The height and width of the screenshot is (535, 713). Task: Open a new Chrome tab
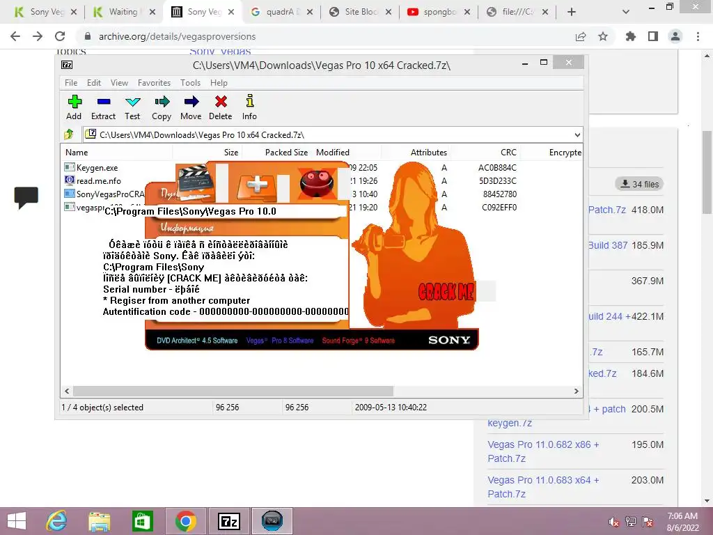click(x=572, y=13)
